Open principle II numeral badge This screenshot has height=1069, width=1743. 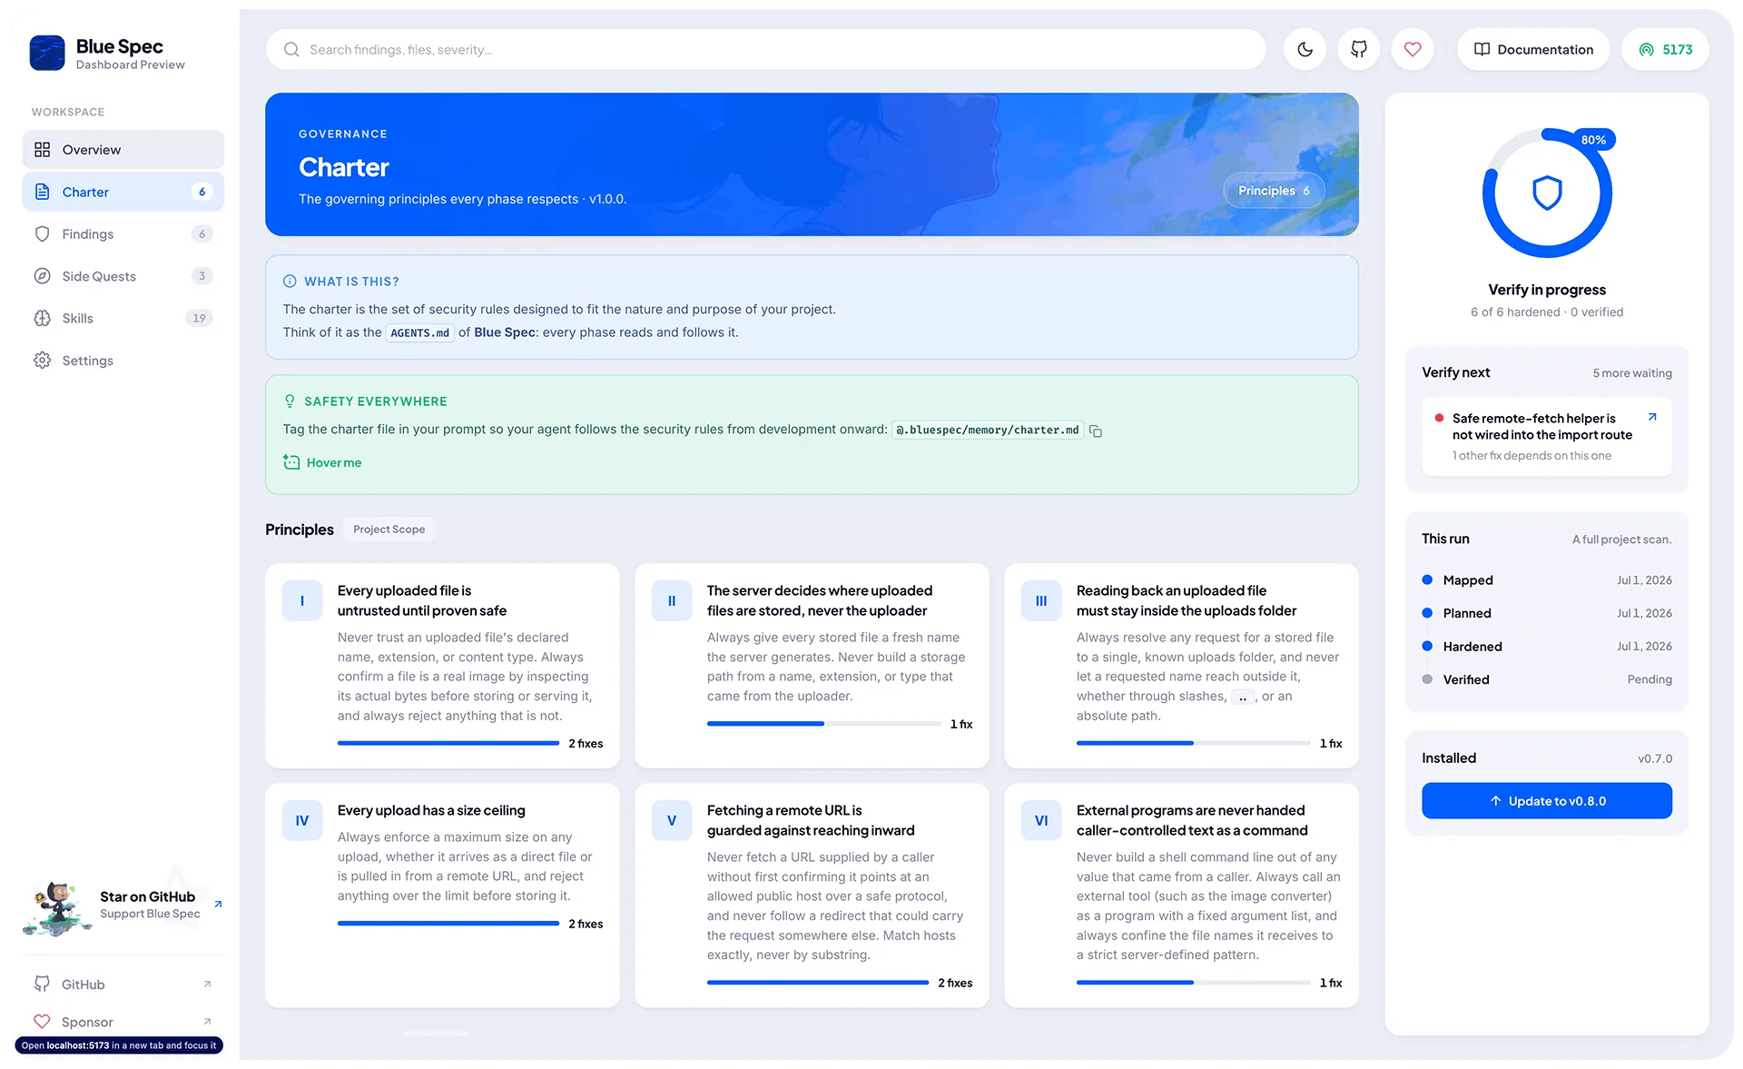pyautogui.click(x=672, y=600)
